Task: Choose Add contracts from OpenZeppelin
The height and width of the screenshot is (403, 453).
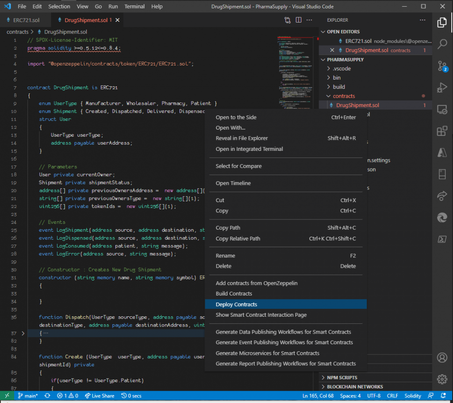Action: [286, 283]
